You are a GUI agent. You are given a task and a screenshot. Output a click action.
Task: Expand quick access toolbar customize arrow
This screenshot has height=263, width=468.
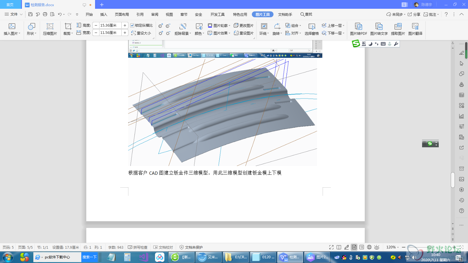pos(77,14)
